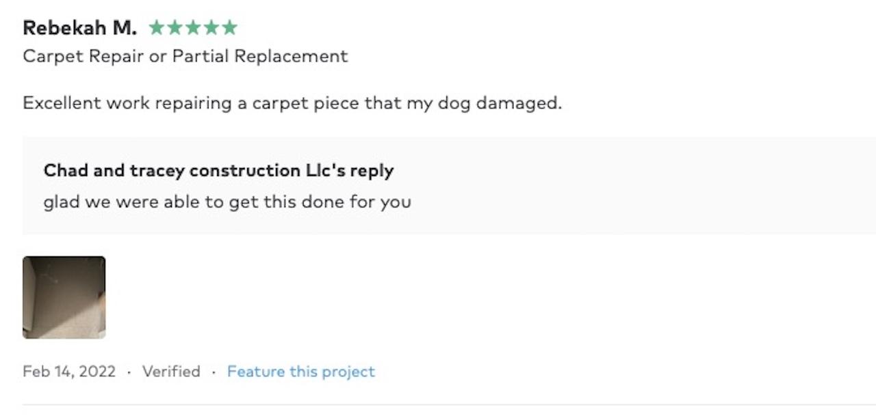Click the 'Chad and tracey construction Llc's reply' heading
Image resolution: width=876 pixels, height=416 pixels.
click(x=218, y=170)
